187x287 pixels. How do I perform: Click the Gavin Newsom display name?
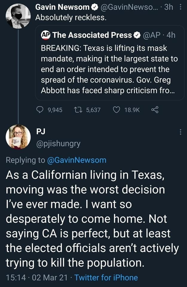coord(62,7)
